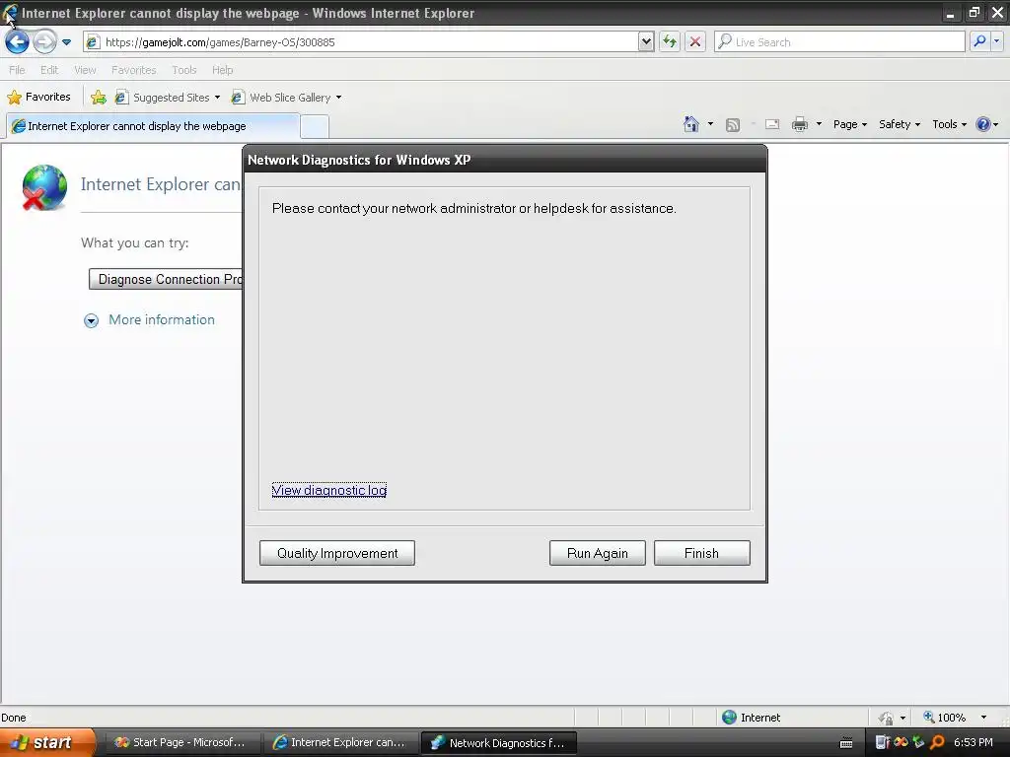
Task: Expand the zoom level dropdown arrow
Action: point(983,718)
